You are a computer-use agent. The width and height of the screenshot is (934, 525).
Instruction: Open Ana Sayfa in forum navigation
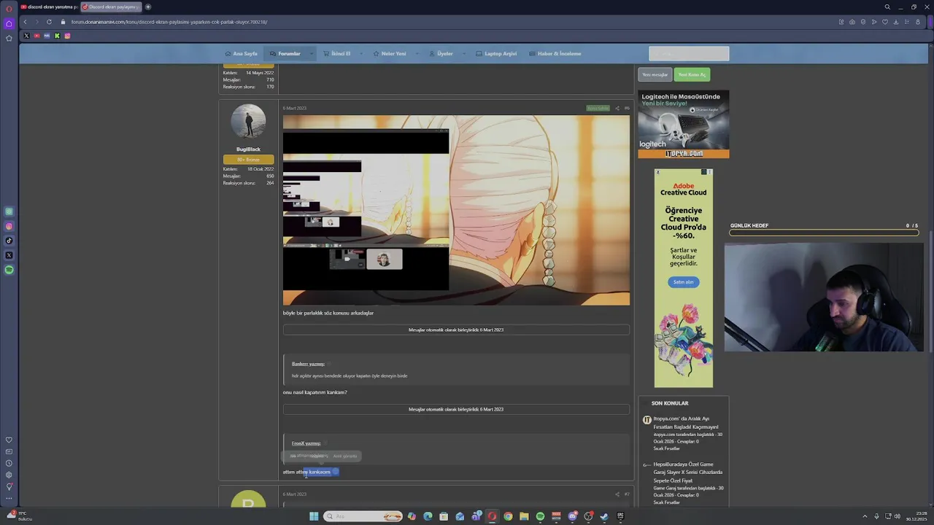click(242, 53)
